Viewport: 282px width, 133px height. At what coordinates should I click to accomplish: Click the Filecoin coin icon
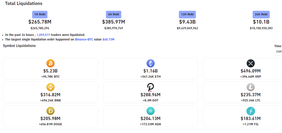[x=250, y=111]
